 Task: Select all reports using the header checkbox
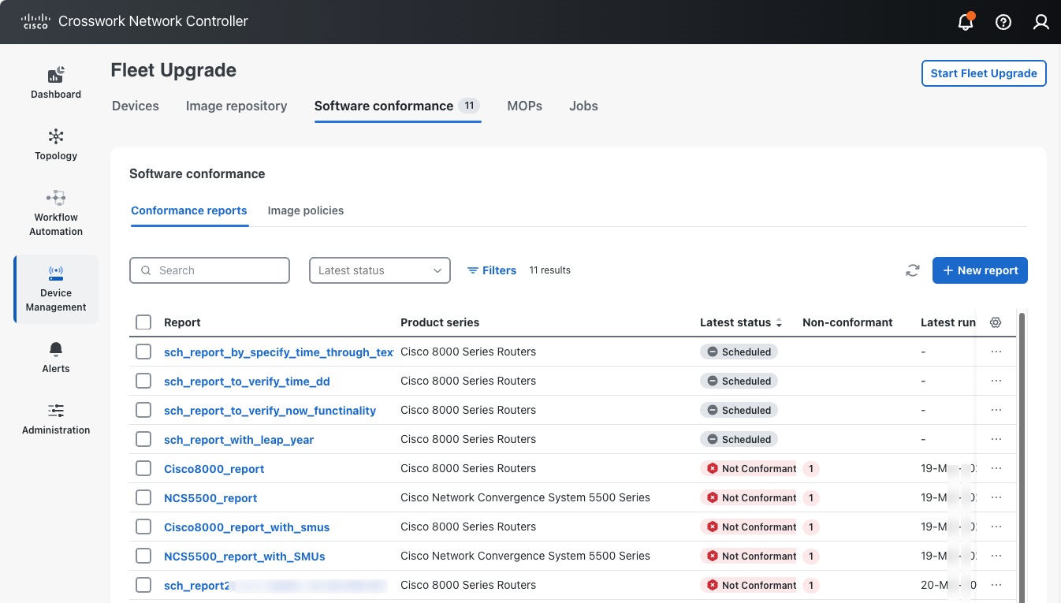tap(143, 322)
